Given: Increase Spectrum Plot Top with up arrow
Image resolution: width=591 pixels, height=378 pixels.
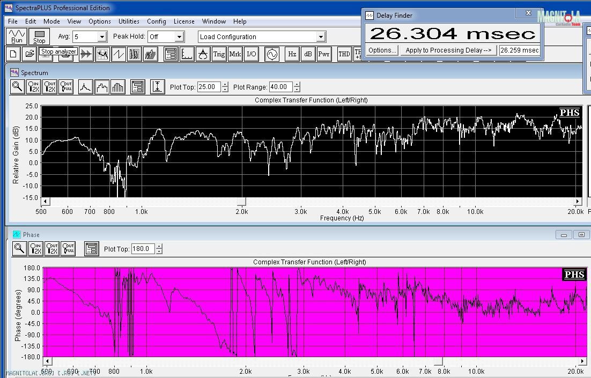Looking at the screenshot, I should point(225,84).
